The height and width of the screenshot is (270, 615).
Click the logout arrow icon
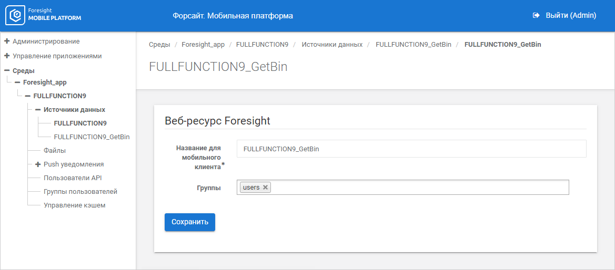coord(536,16)
